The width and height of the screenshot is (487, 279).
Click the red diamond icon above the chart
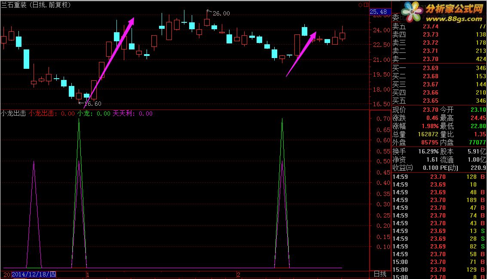(361, 5)
